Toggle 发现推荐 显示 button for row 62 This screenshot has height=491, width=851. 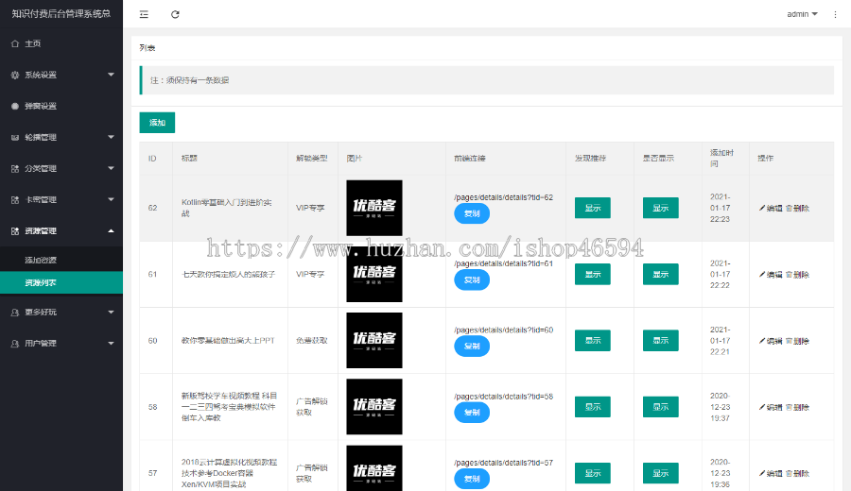(x=592, y=209)
